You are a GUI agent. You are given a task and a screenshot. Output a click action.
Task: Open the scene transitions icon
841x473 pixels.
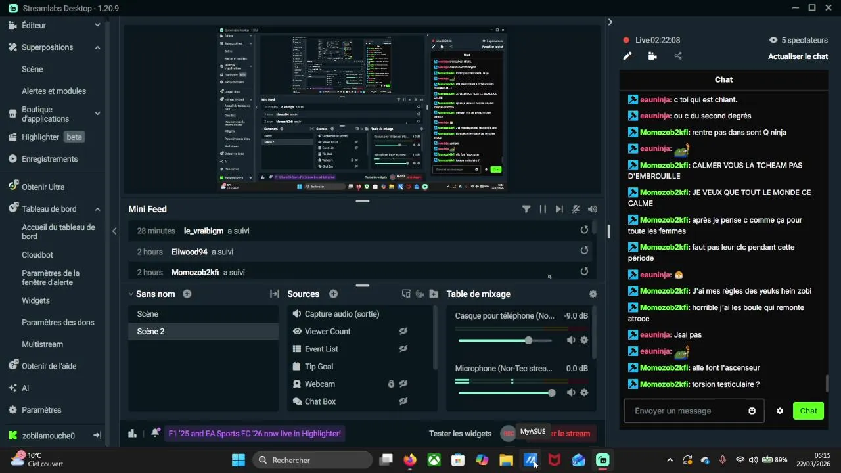click(275, 294)
